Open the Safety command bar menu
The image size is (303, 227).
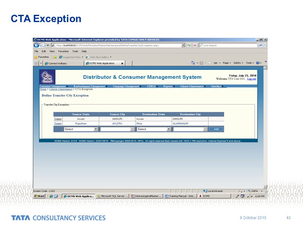238,63
